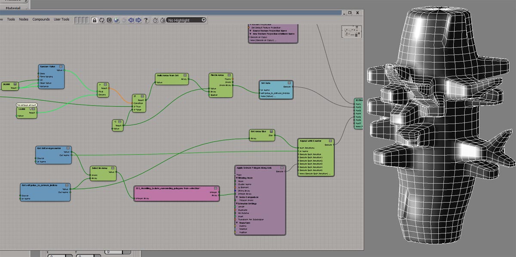Open help with the question mark icon
This screenshot has height=257, width=516.
coord(146,20)
